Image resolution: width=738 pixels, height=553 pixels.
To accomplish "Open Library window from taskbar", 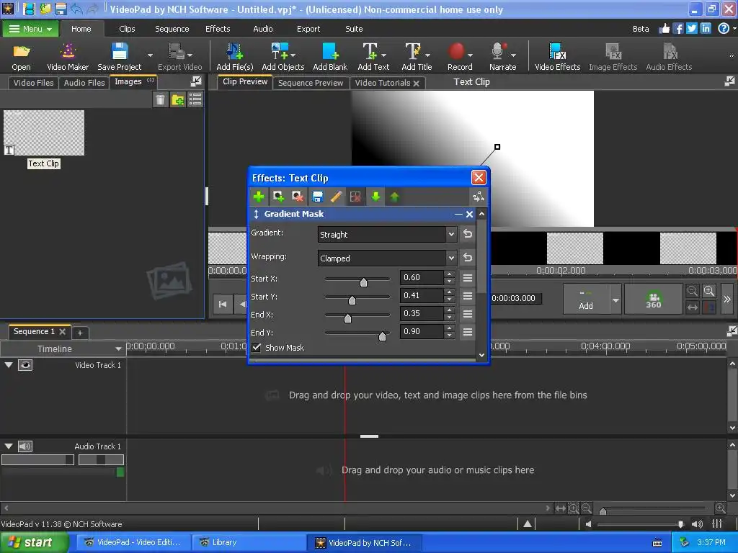I will [x=249, y=542].
